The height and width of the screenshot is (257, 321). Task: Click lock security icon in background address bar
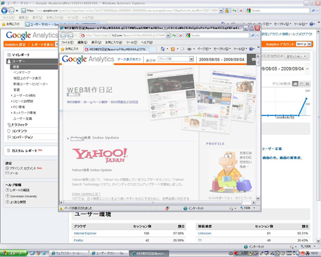tap(227, 10)
